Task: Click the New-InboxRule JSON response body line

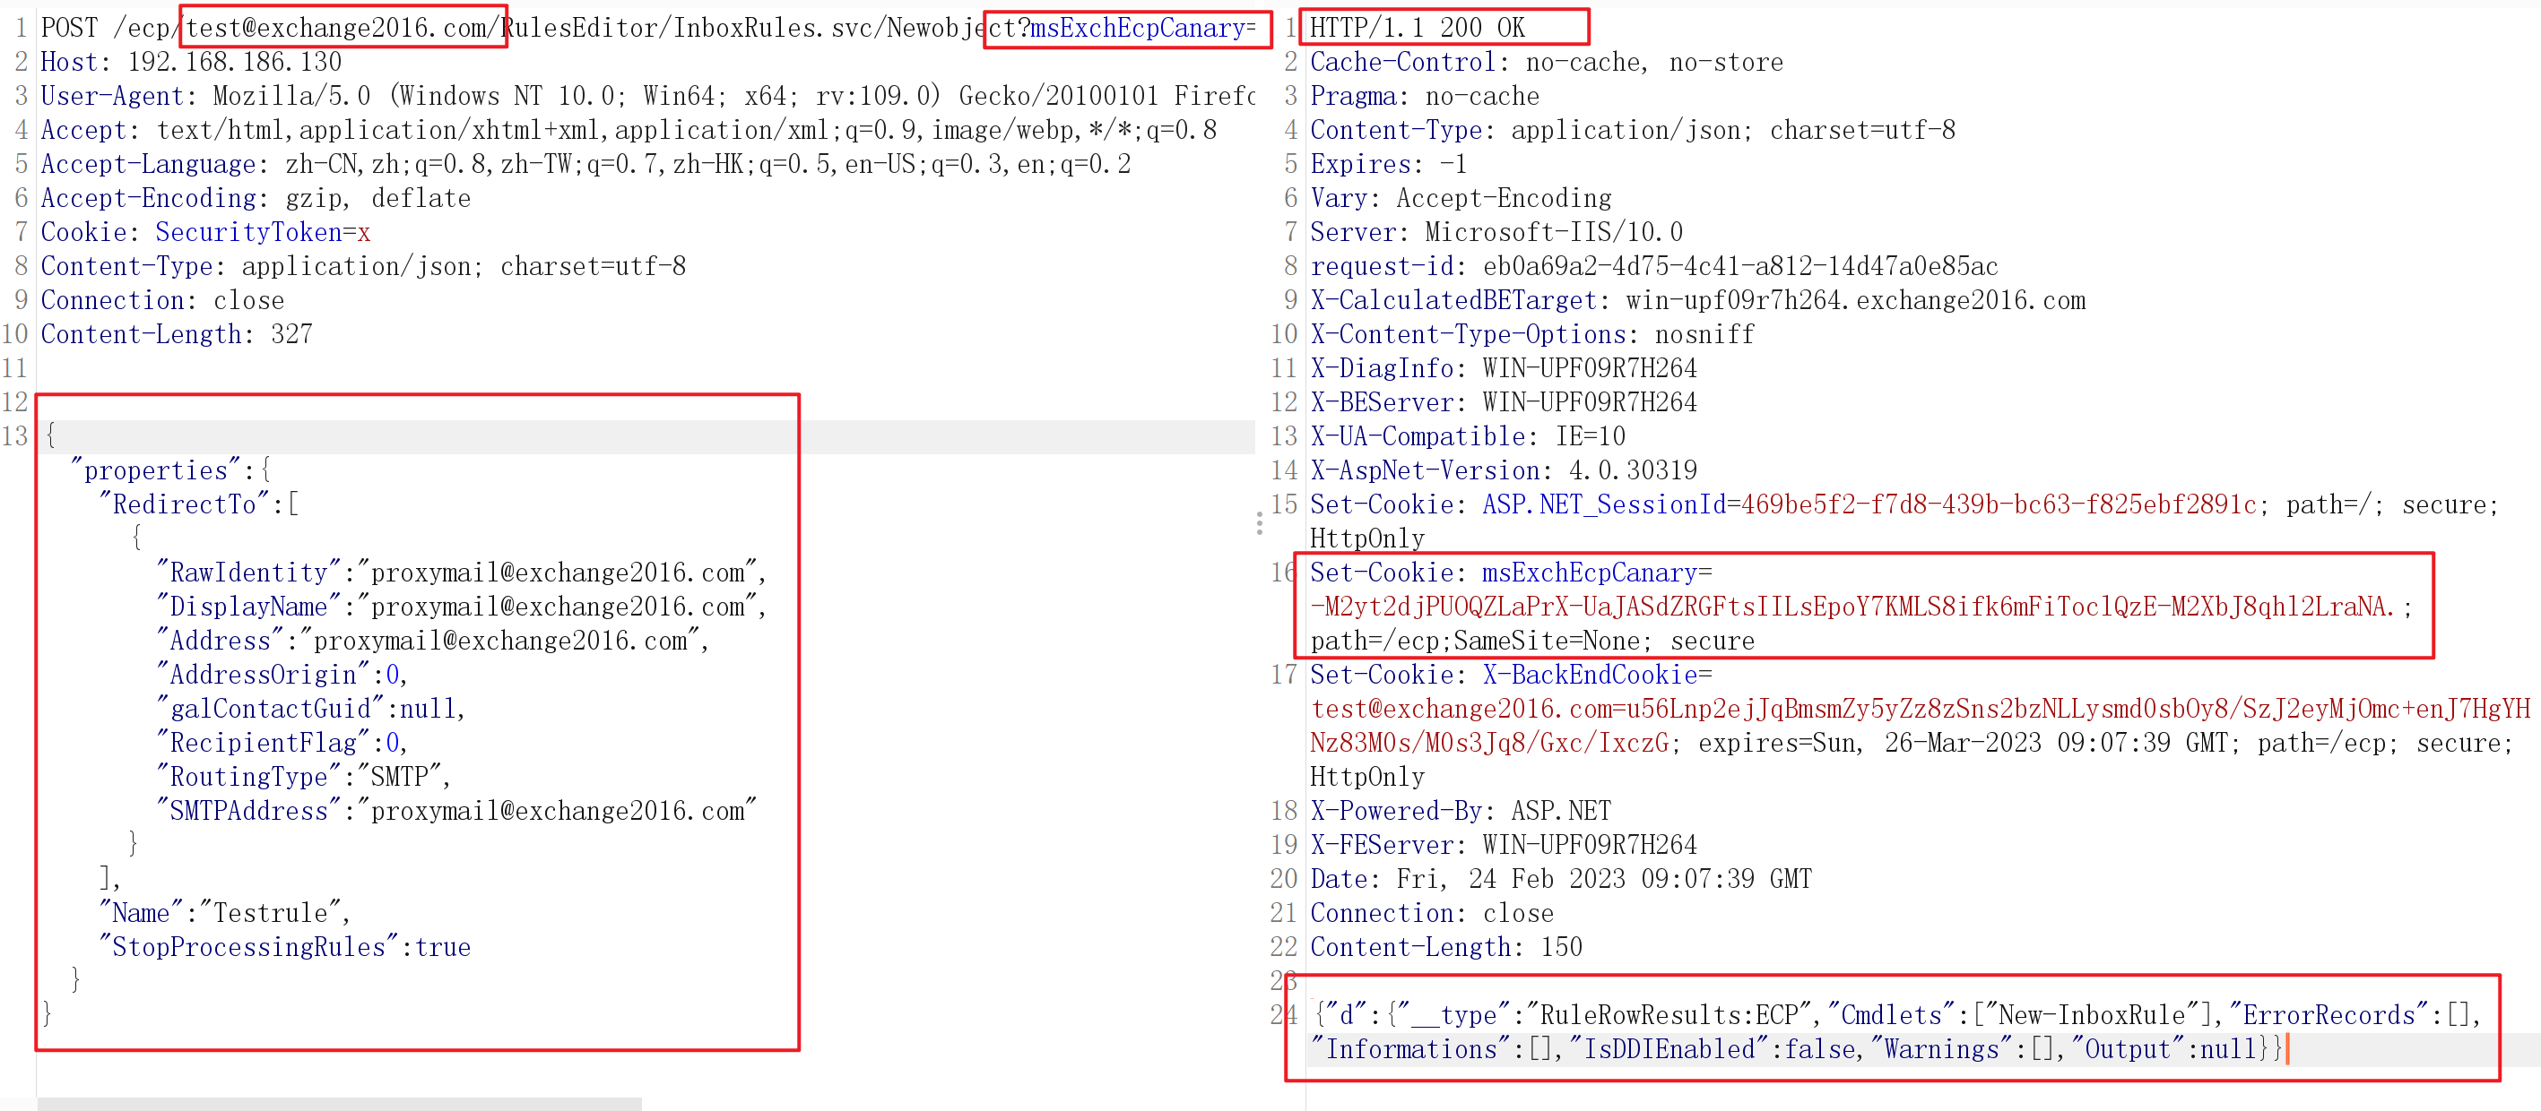Action: [1894, 1014]
